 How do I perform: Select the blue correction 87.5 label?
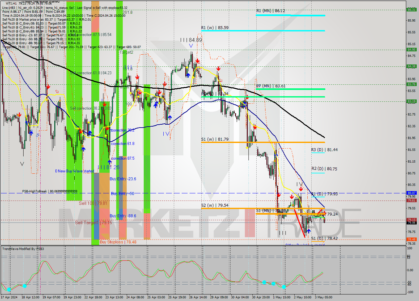[123, 158]
